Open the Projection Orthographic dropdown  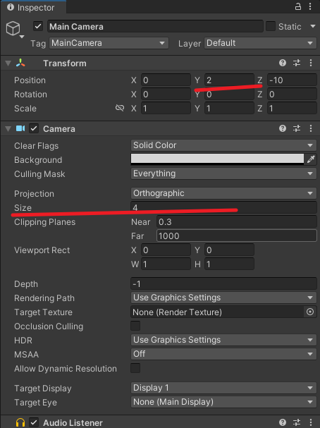[223, 193]
